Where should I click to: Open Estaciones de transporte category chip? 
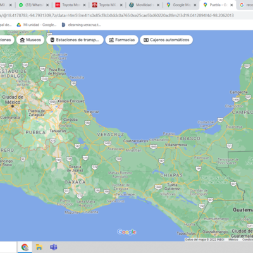pos(75,40)
